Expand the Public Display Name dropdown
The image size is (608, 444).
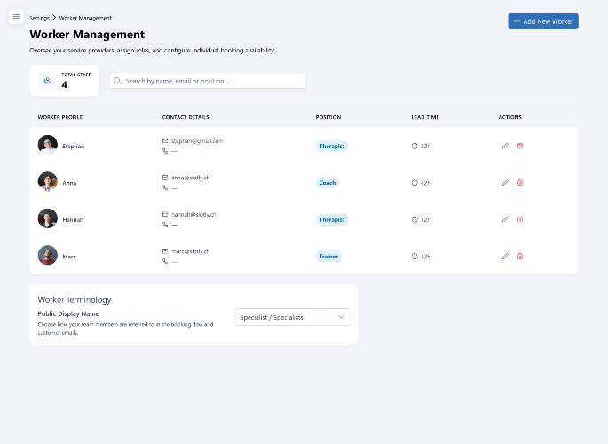click(x=292, y=317)
